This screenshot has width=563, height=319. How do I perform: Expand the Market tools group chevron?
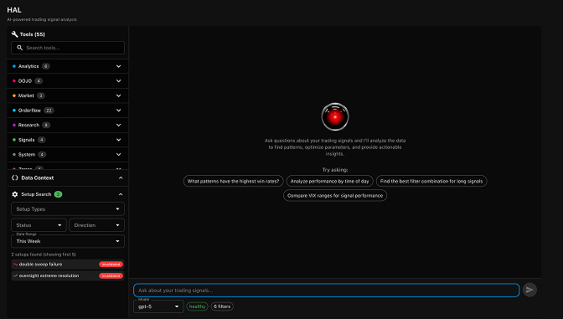pos(118,95)
